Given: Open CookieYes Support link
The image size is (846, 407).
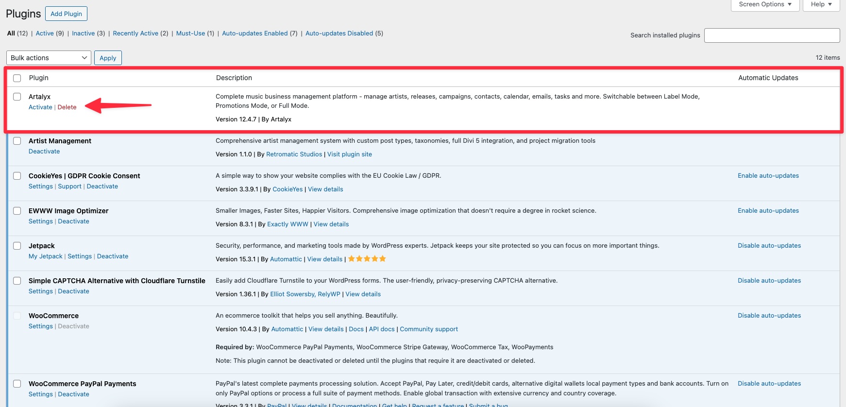Looking at the screenshot, I should coord(69,187).
